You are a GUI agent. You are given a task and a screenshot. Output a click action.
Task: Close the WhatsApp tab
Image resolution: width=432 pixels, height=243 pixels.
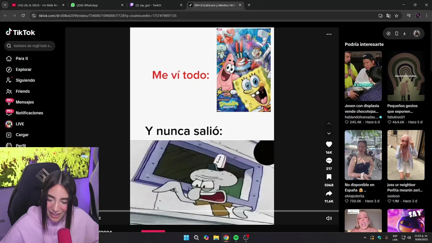(x=122, y=5)
